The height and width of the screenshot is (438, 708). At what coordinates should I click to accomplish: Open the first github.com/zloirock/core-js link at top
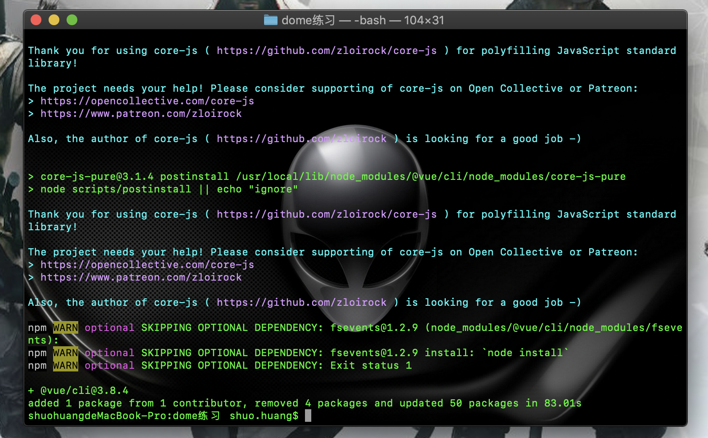pyautogui.click(x=327, y=50)
